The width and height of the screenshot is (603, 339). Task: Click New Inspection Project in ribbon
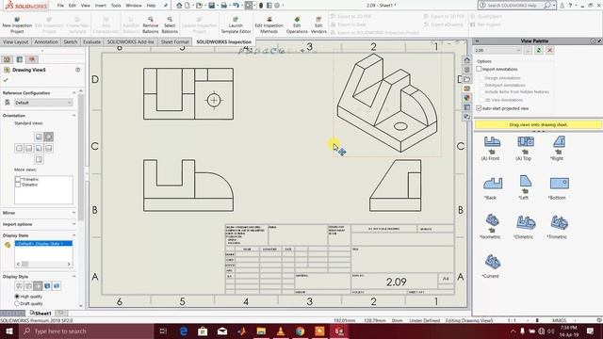point(17,25)
